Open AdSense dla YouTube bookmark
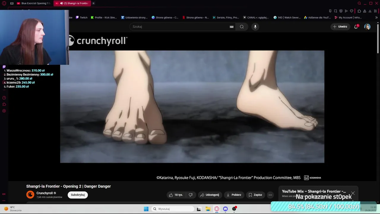The width and height of the screenshot is (380, 214). point(317,18)
